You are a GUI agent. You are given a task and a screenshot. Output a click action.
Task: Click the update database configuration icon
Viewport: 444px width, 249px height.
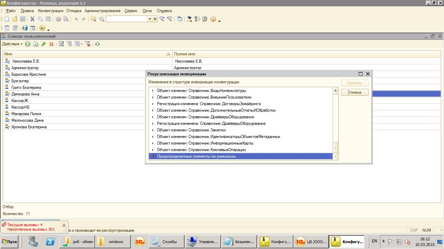pos(25,28)
